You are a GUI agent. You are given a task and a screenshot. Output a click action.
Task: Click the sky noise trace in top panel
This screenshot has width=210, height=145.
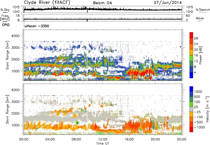click(103, 9)
